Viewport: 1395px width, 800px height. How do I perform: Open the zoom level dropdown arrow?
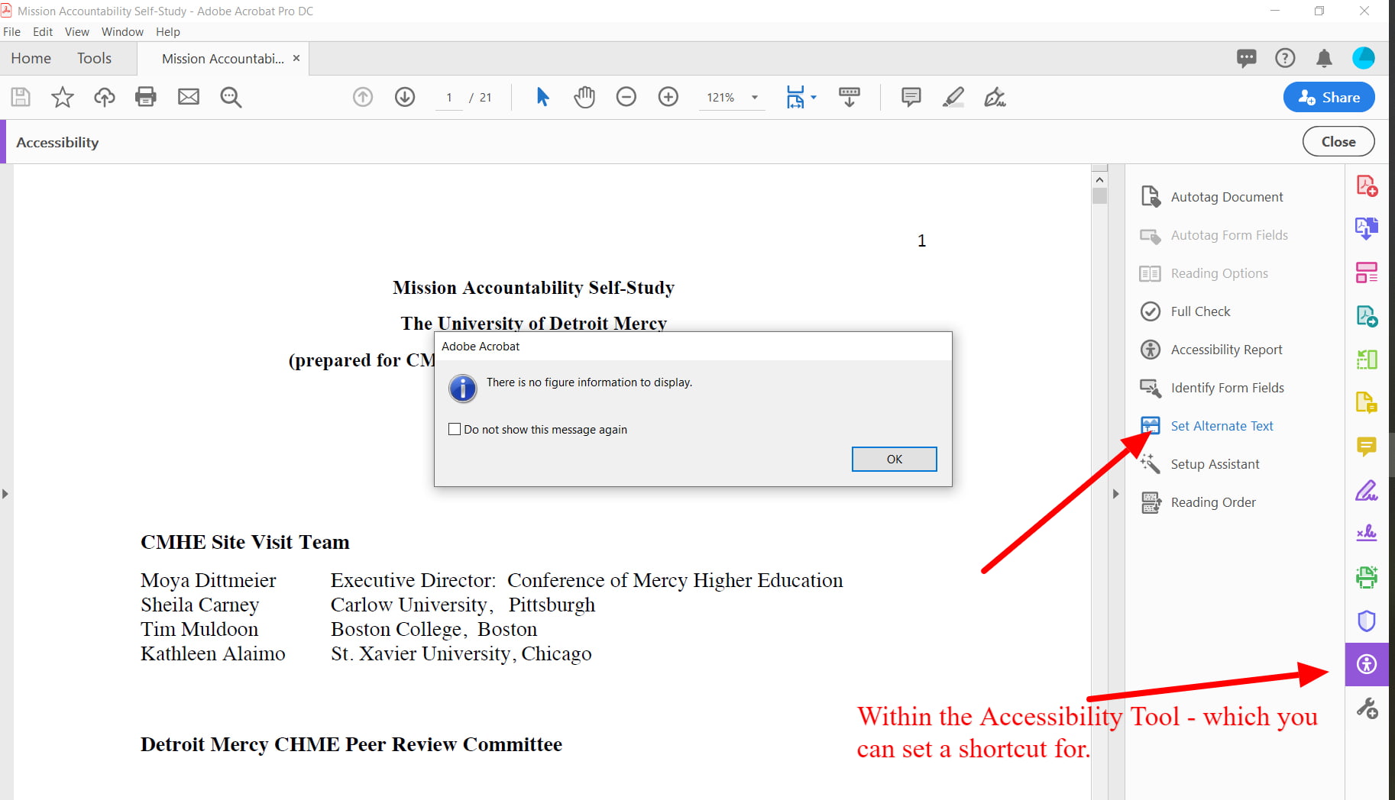pos(755,97)
